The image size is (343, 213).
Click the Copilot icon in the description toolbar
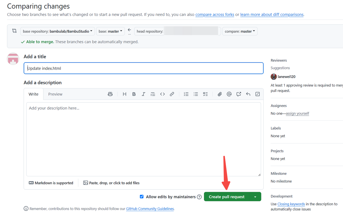pyautogui.click(x=110, y=94)
